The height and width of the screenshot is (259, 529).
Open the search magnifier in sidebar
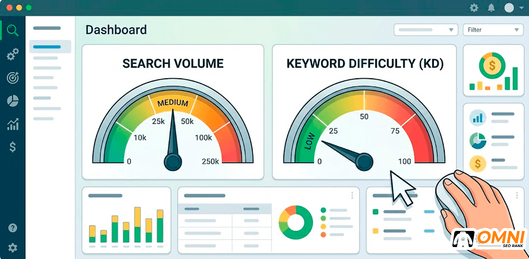coord(13,31)
